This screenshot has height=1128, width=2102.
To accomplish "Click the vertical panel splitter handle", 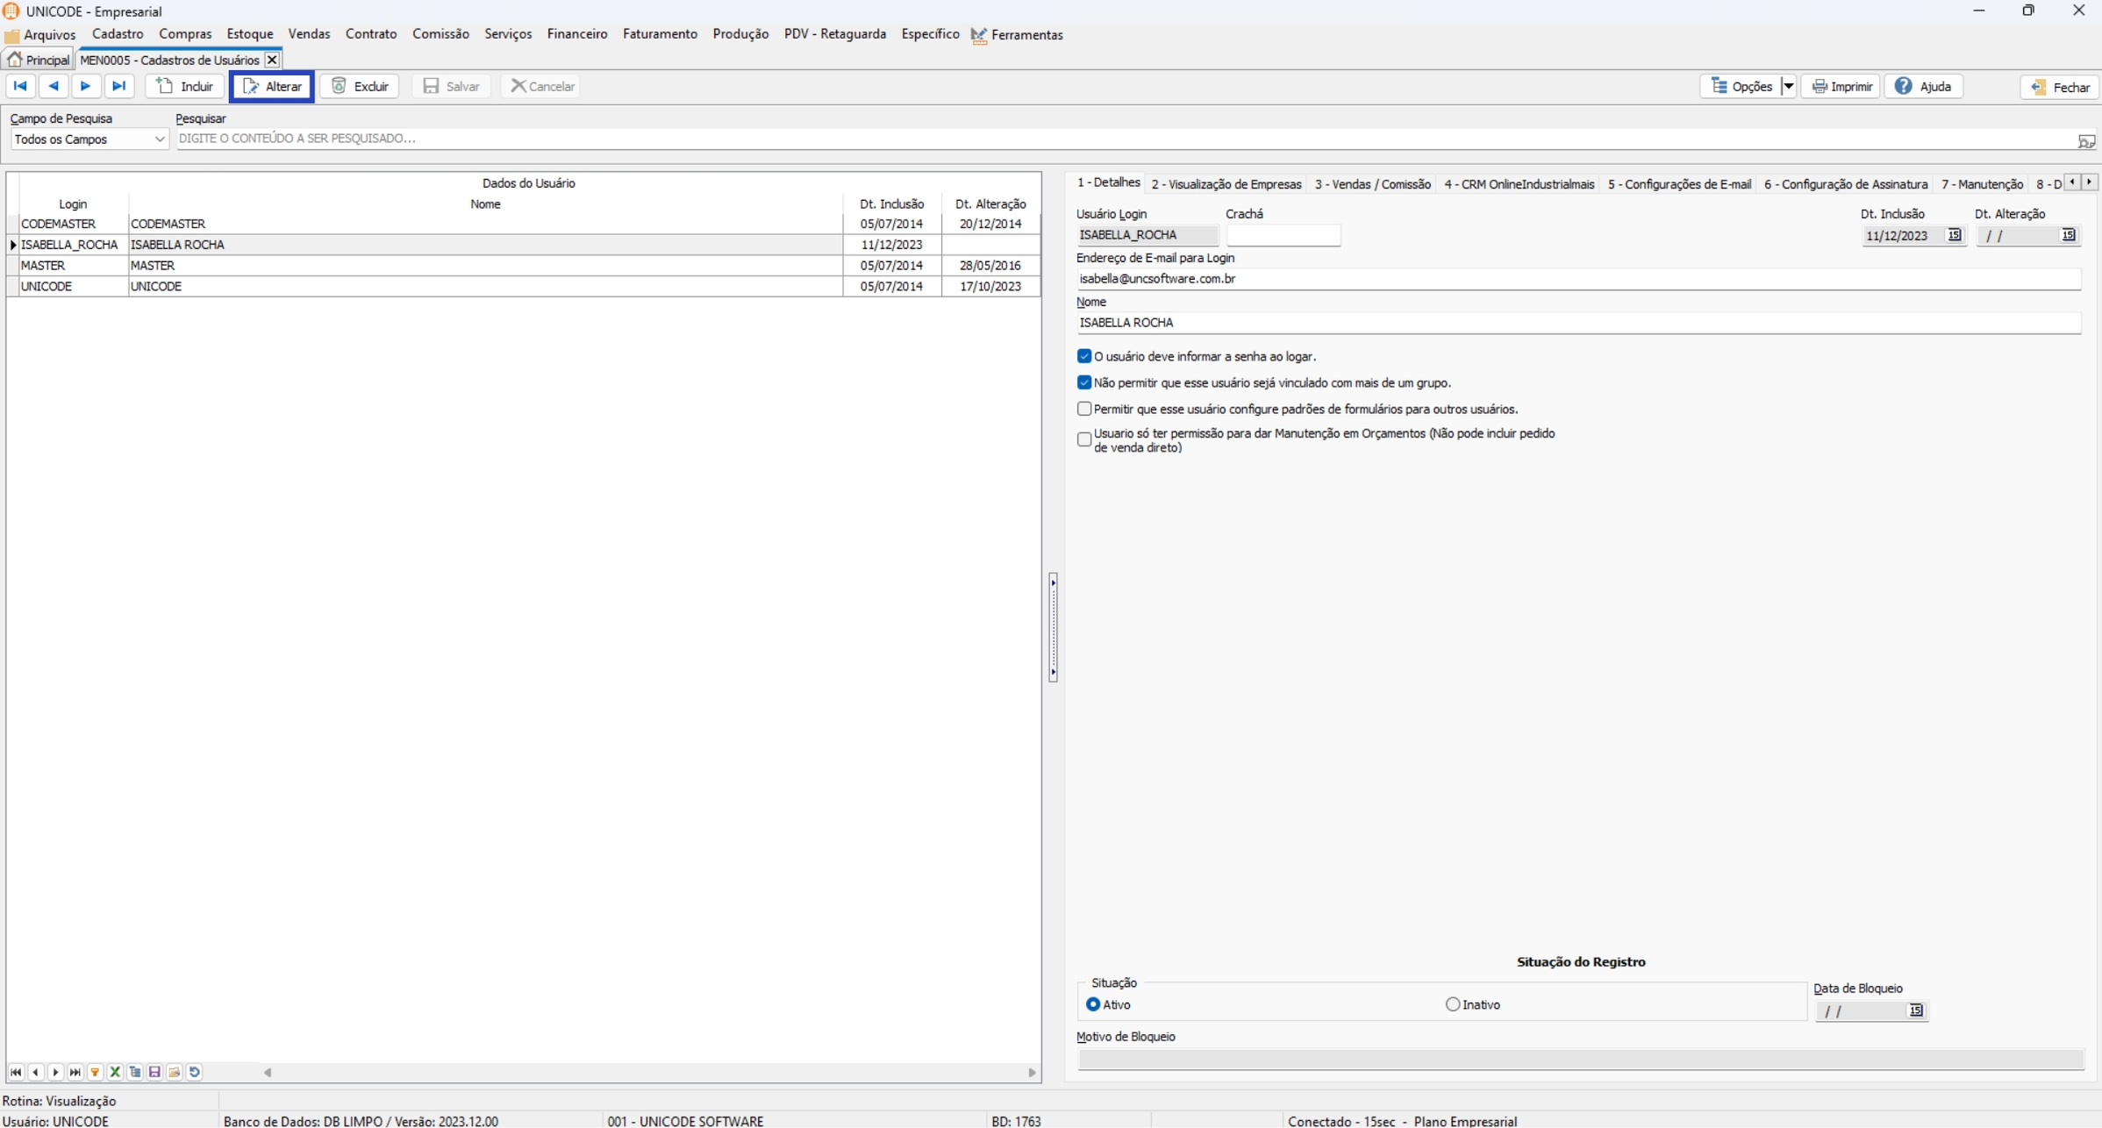I will coord(1053,627).
